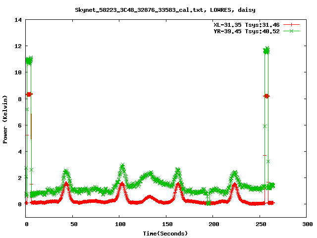Click the x-axis tick label 200
The height and width of the screenshot is (238, 317).
coord(214,224)
